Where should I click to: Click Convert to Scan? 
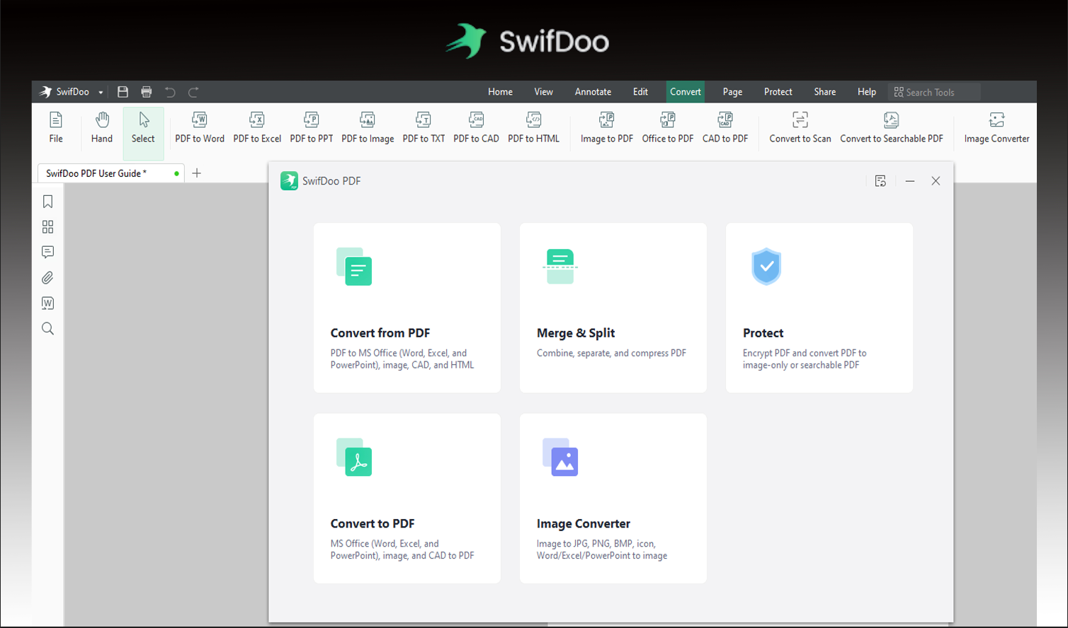pos(800,127)
